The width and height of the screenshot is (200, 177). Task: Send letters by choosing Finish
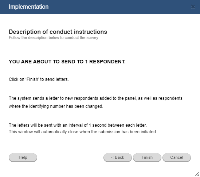[147, 157]
